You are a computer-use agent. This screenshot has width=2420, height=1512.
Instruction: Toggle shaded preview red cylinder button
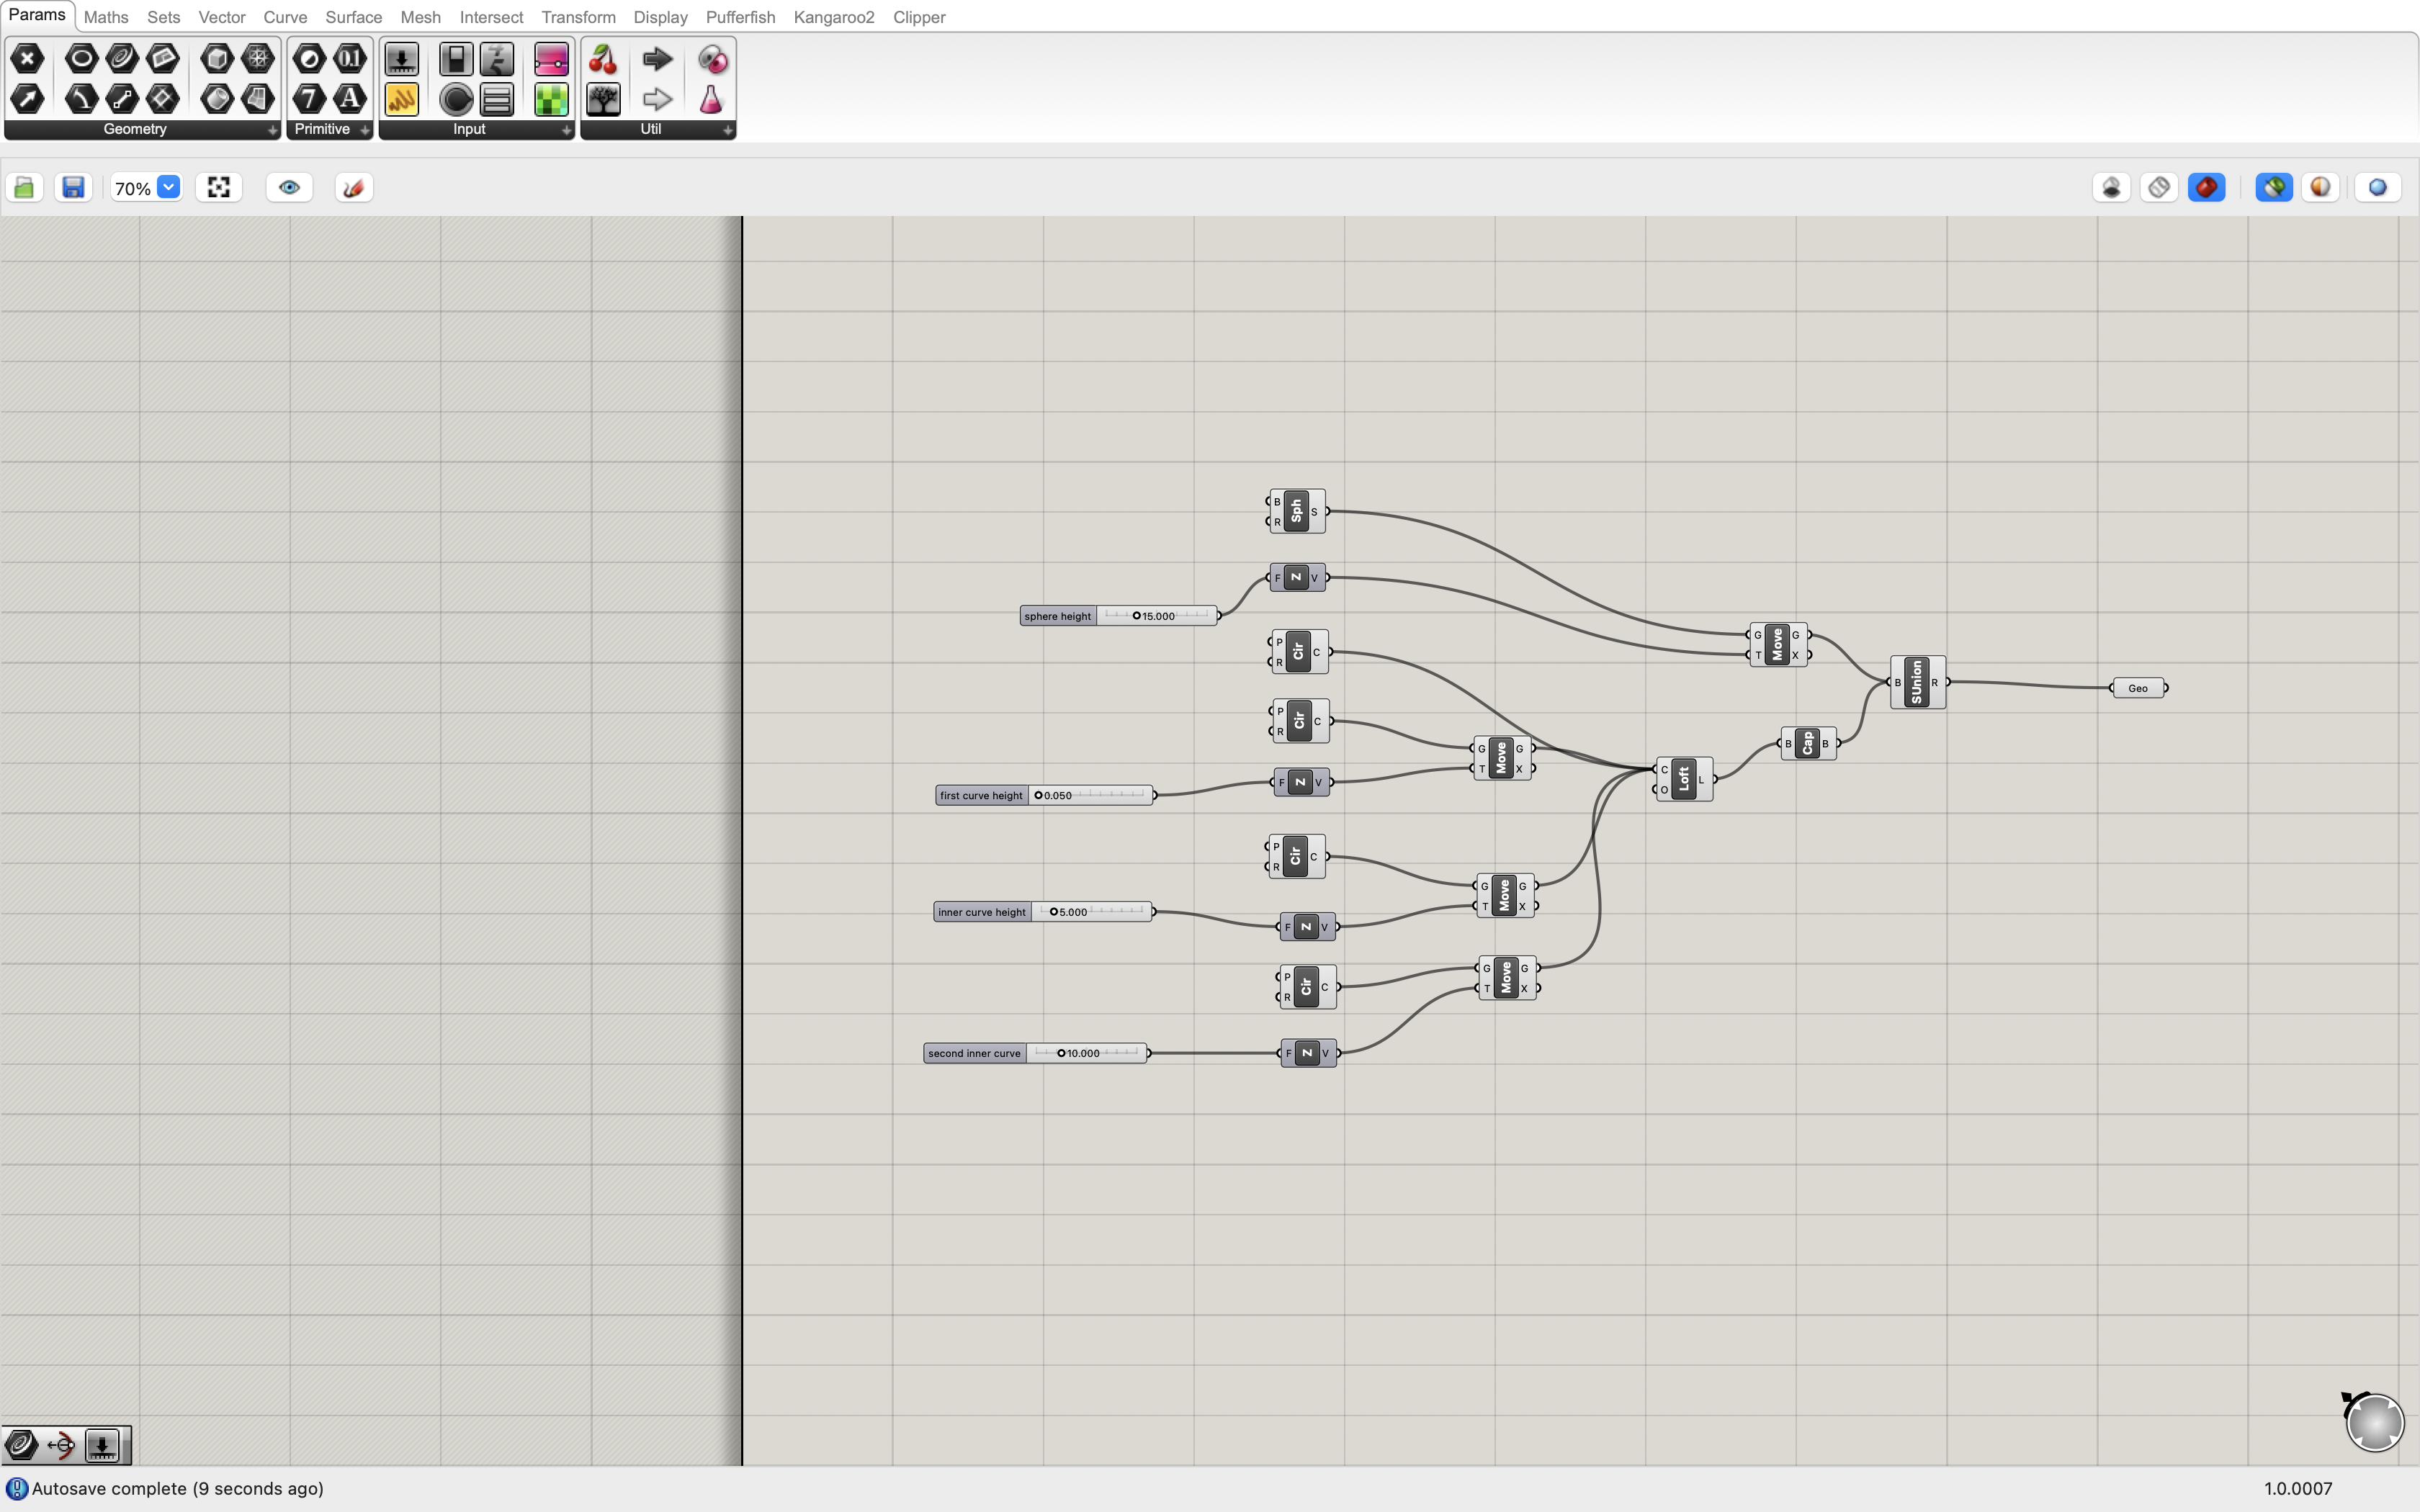[2206, 187]
